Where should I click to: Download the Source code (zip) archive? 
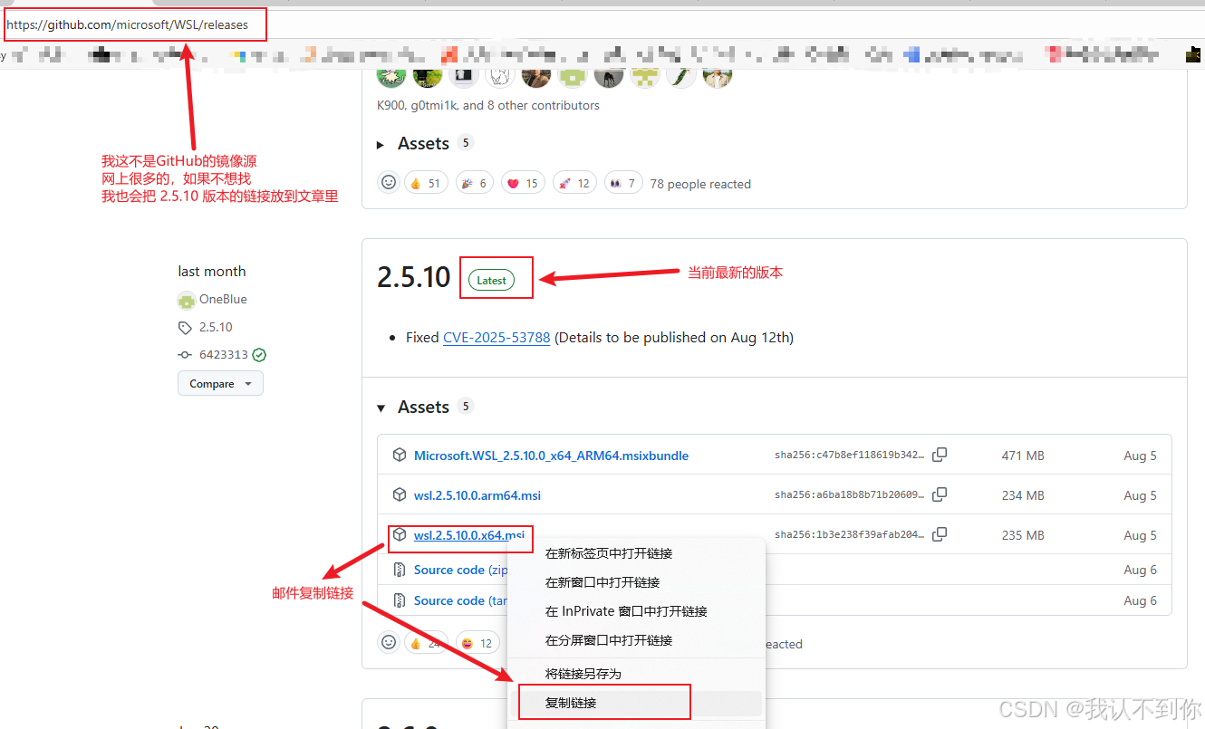click(x=460, y=570)
